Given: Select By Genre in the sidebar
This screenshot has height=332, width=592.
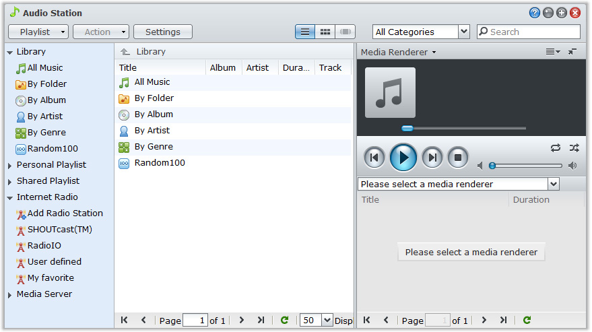Looking at the screenshot, I should tap(41, 133).
